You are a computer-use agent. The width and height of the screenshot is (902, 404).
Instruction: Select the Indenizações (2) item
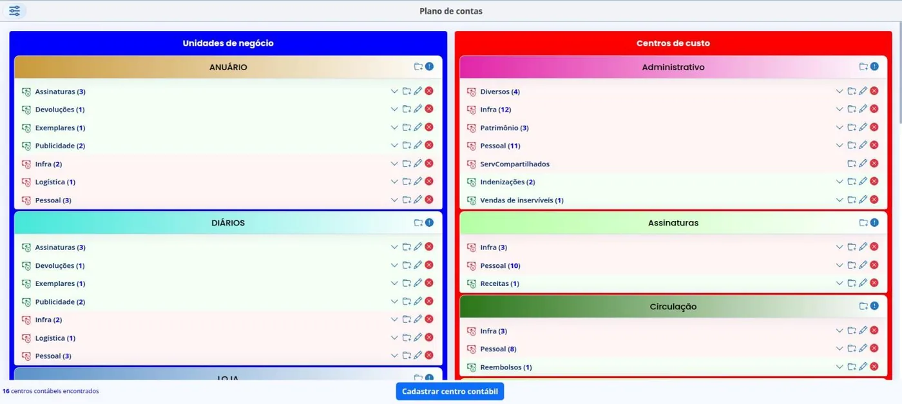pos(507,182)
